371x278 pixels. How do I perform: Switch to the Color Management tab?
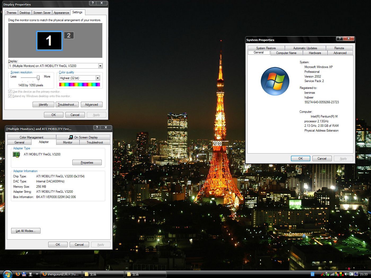pos(32,137)
